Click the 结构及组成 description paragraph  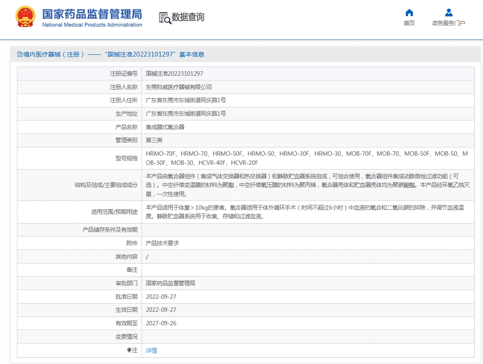point(308,185)
